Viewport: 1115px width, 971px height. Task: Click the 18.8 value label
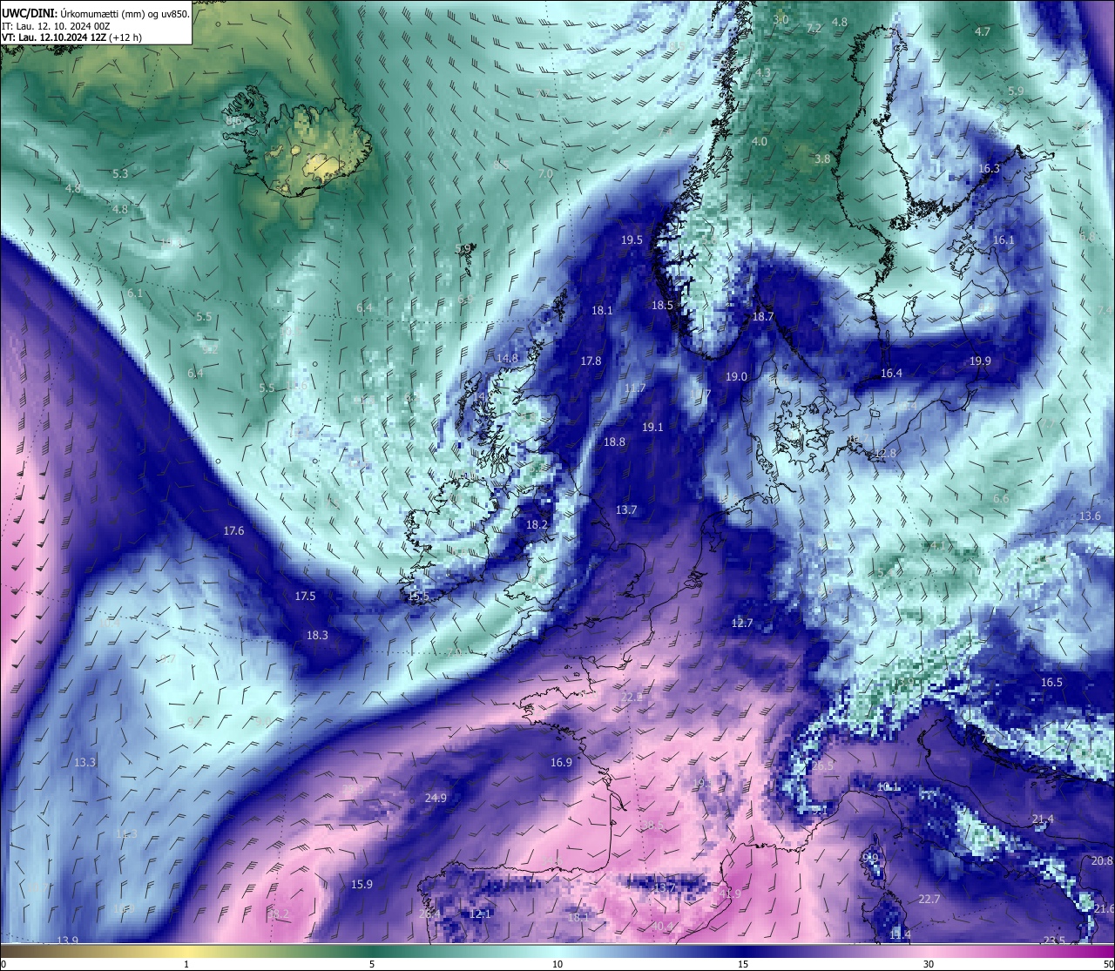(x=614, y=442)
